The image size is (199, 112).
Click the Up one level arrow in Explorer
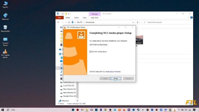69,22
